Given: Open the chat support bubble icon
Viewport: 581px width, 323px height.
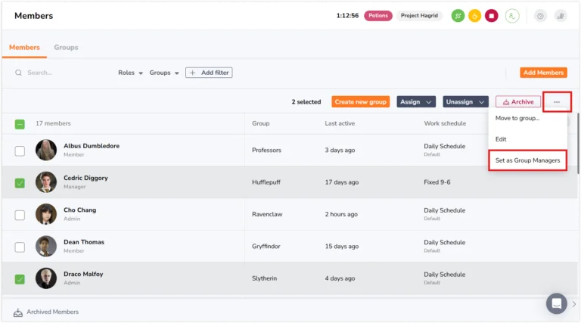Looking at the screenshot, I should pos(556,304).
